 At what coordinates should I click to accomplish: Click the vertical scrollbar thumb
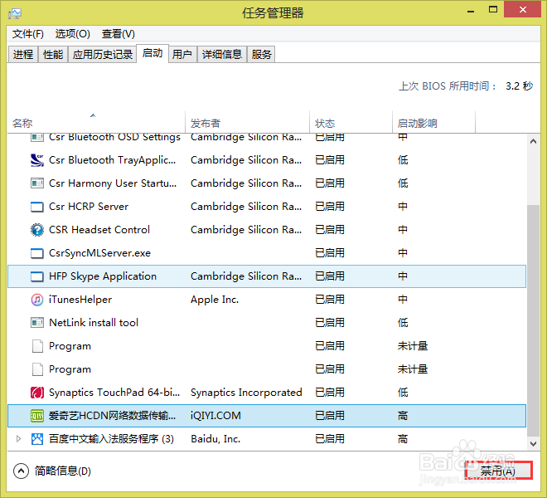533,320
